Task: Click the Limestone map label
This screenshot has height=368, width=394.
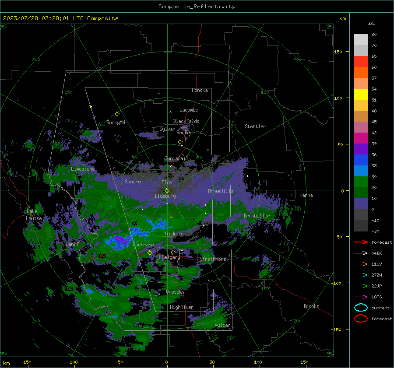Action: [x=83, y=169]
